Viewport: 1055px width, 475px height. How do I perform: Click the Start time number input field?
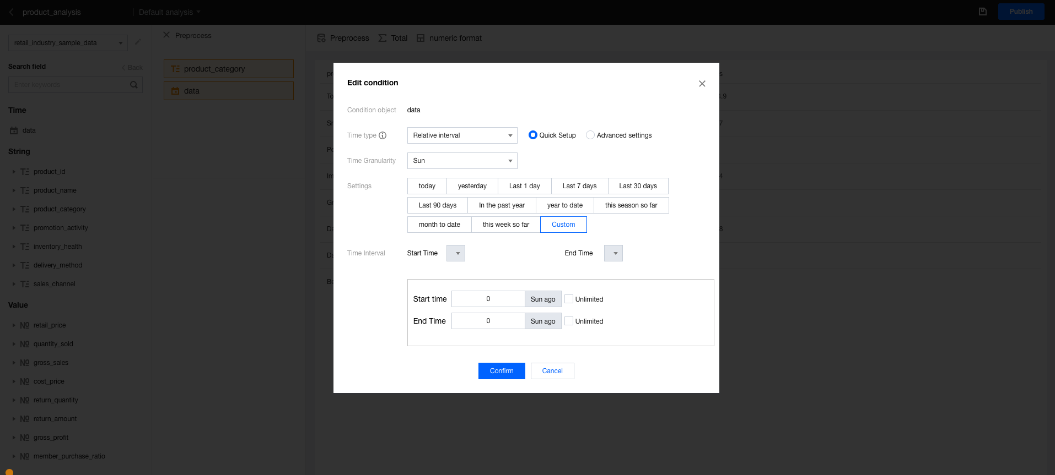[x=488, y=299]
